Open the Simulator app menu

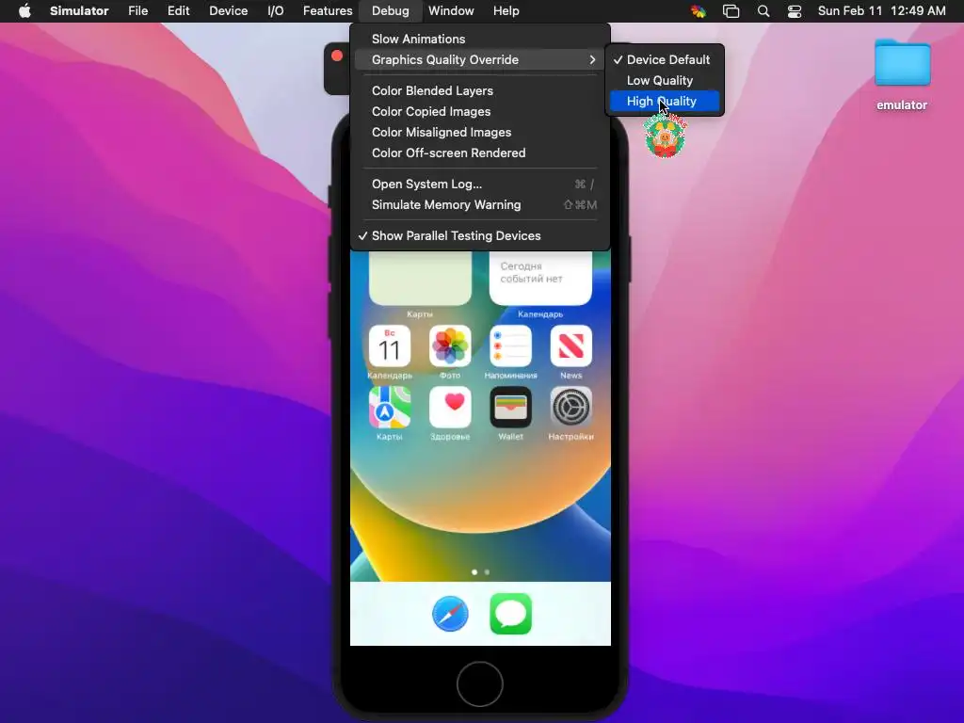pyautogui.click(x=79, y=10)
